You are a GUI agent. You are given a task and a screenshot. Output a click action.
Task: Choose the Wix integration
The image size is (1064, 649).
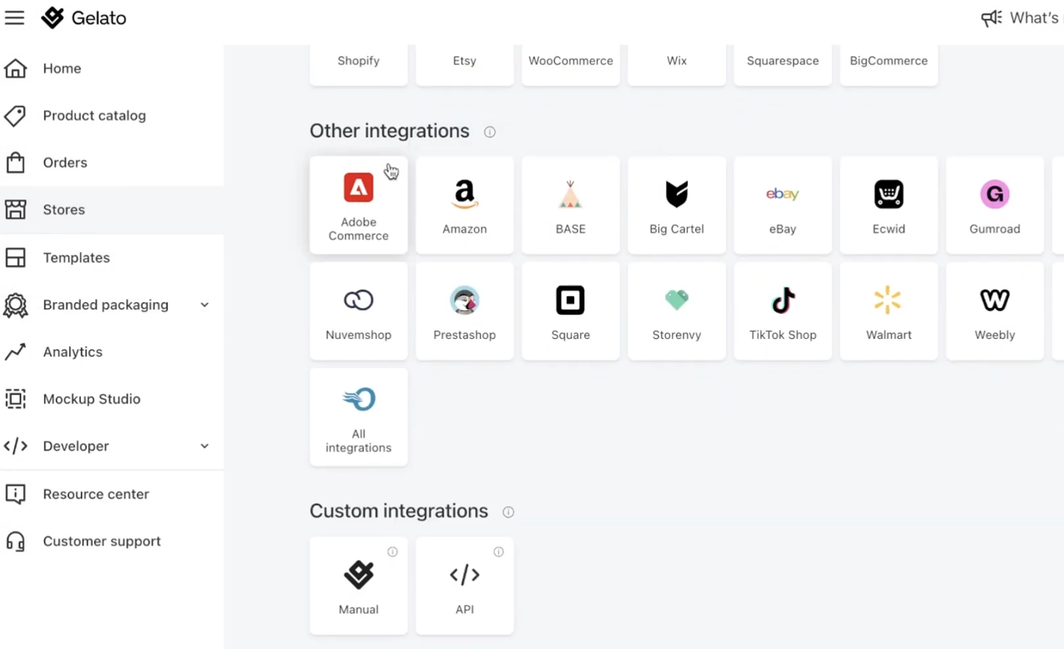[677, 65]
